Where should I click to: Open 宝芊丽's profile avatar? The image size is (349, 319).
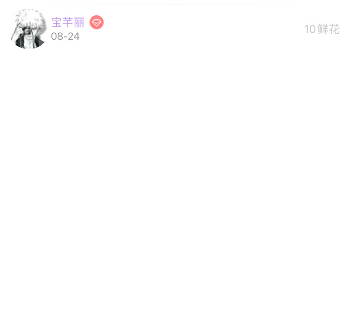pos(29,28)
